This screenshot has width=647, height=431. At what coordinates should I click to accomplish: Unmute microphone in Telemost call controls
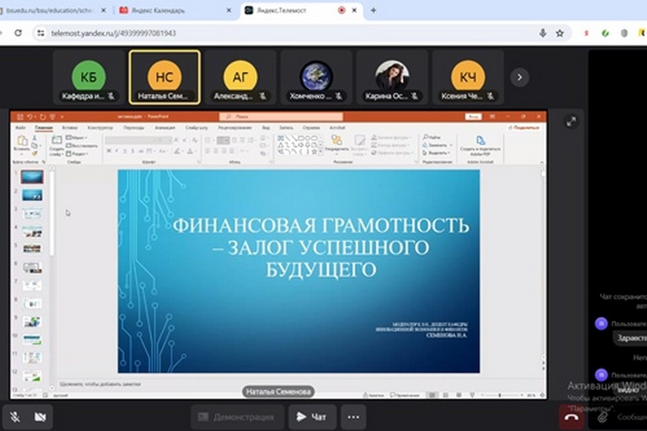(x=15, y=417)
